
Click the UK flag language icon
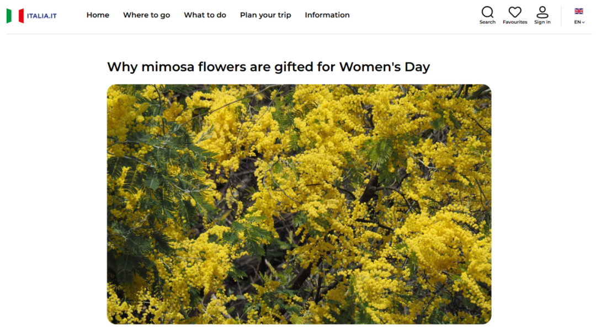tap(578, 11)
